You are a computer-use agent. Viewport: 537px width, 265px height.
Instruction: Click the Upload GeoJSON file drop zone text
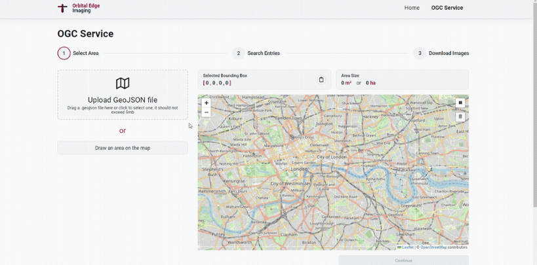coord(123,99)
